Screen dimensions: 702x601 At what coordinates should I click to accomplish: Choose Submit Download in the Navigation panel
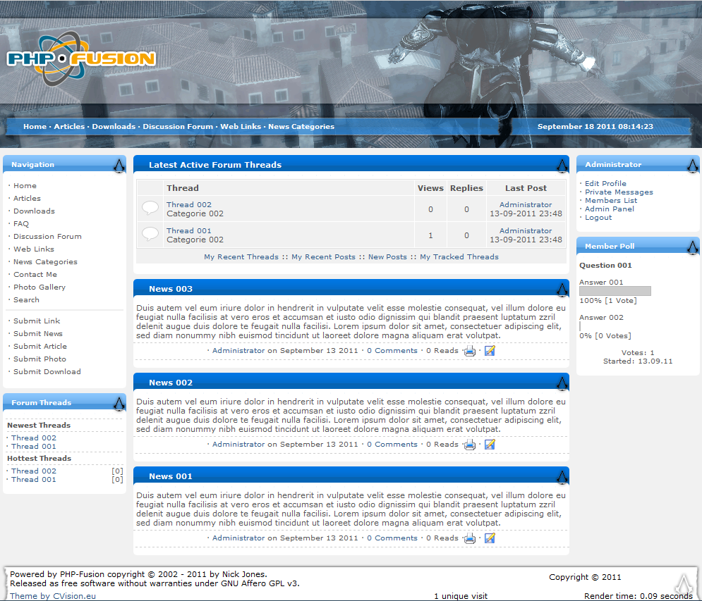coord(47,371)
